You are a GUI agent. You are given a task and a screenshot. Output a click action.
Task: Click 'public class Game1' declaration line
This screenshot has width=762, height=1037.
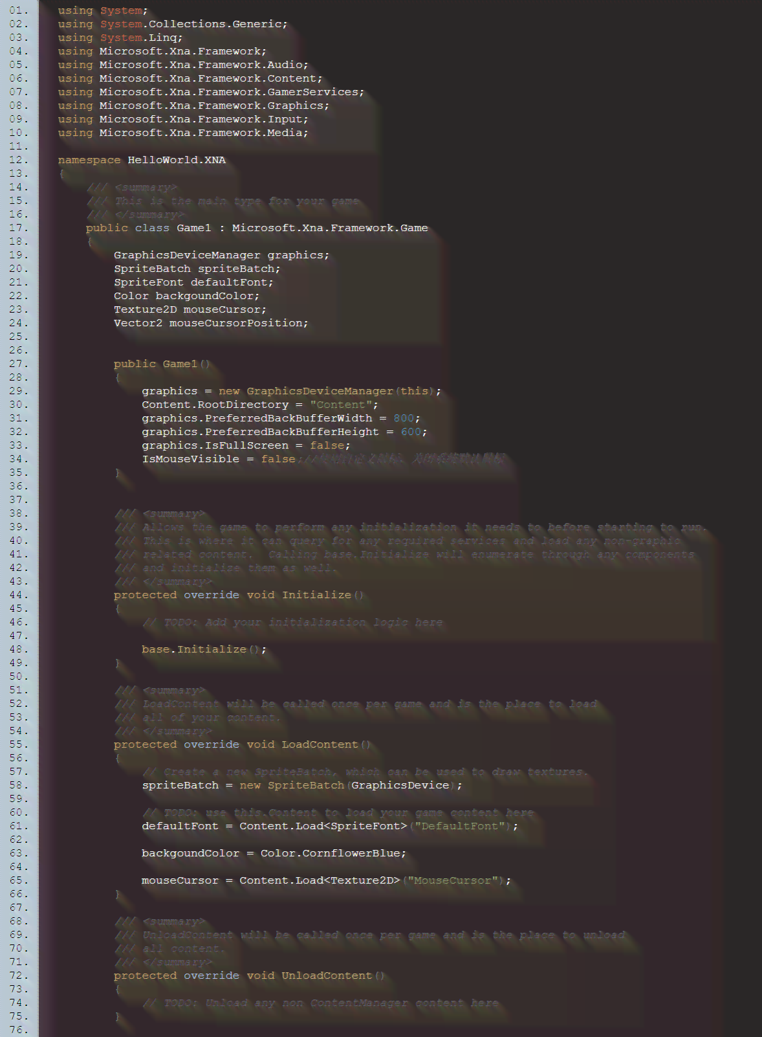click(257, 228)
